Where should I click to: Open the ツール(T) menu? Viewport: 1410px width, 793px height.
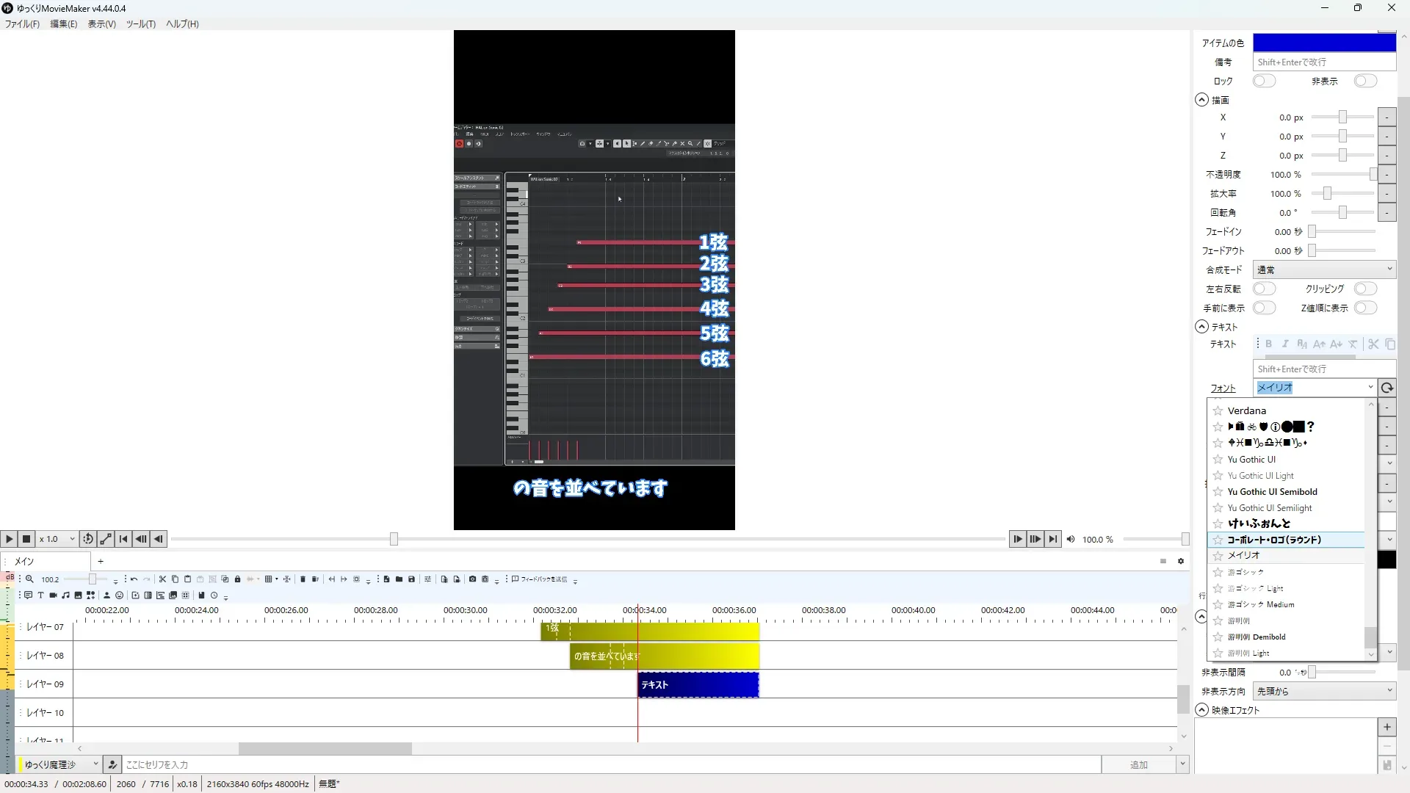pyautogui.click(x=140, y=24)
